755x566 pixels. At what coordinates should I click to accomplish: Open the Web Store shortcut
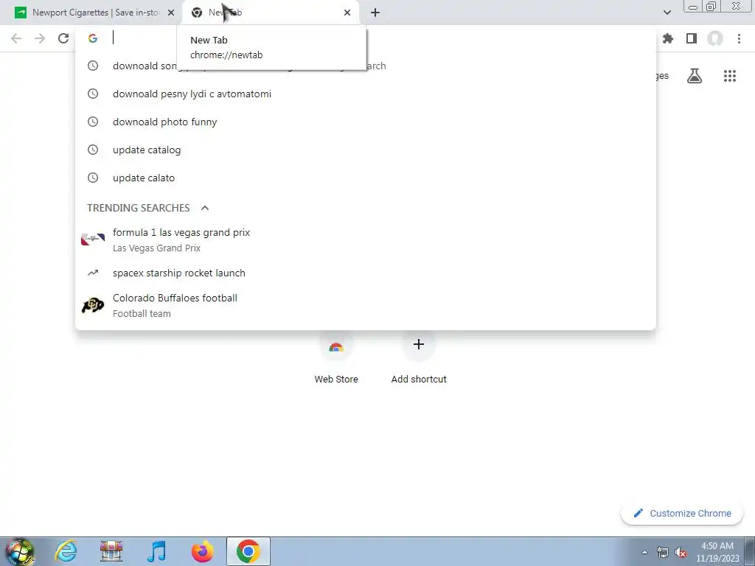336,357
